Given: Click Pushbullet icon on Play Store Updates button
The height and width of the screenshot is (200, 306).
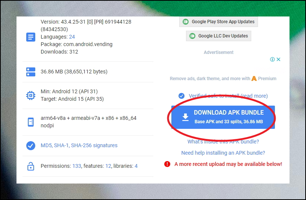Looking at the screenshot, I should click(x=186, y=22).
